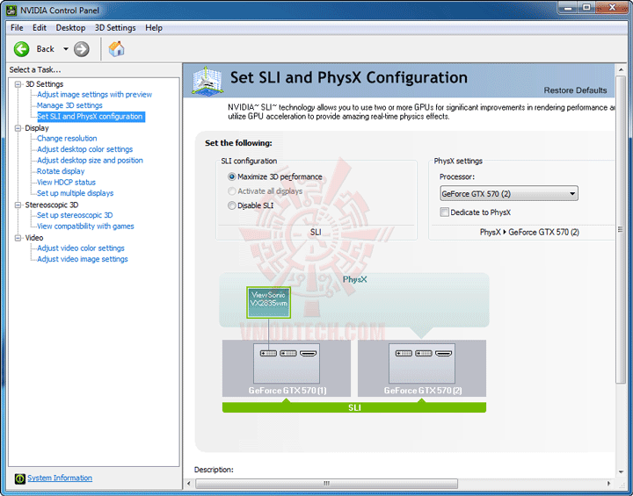Click the gray Forward arrow icon
Image resolution: width=633 pixels, height=496 pixels.
point(82,49)
